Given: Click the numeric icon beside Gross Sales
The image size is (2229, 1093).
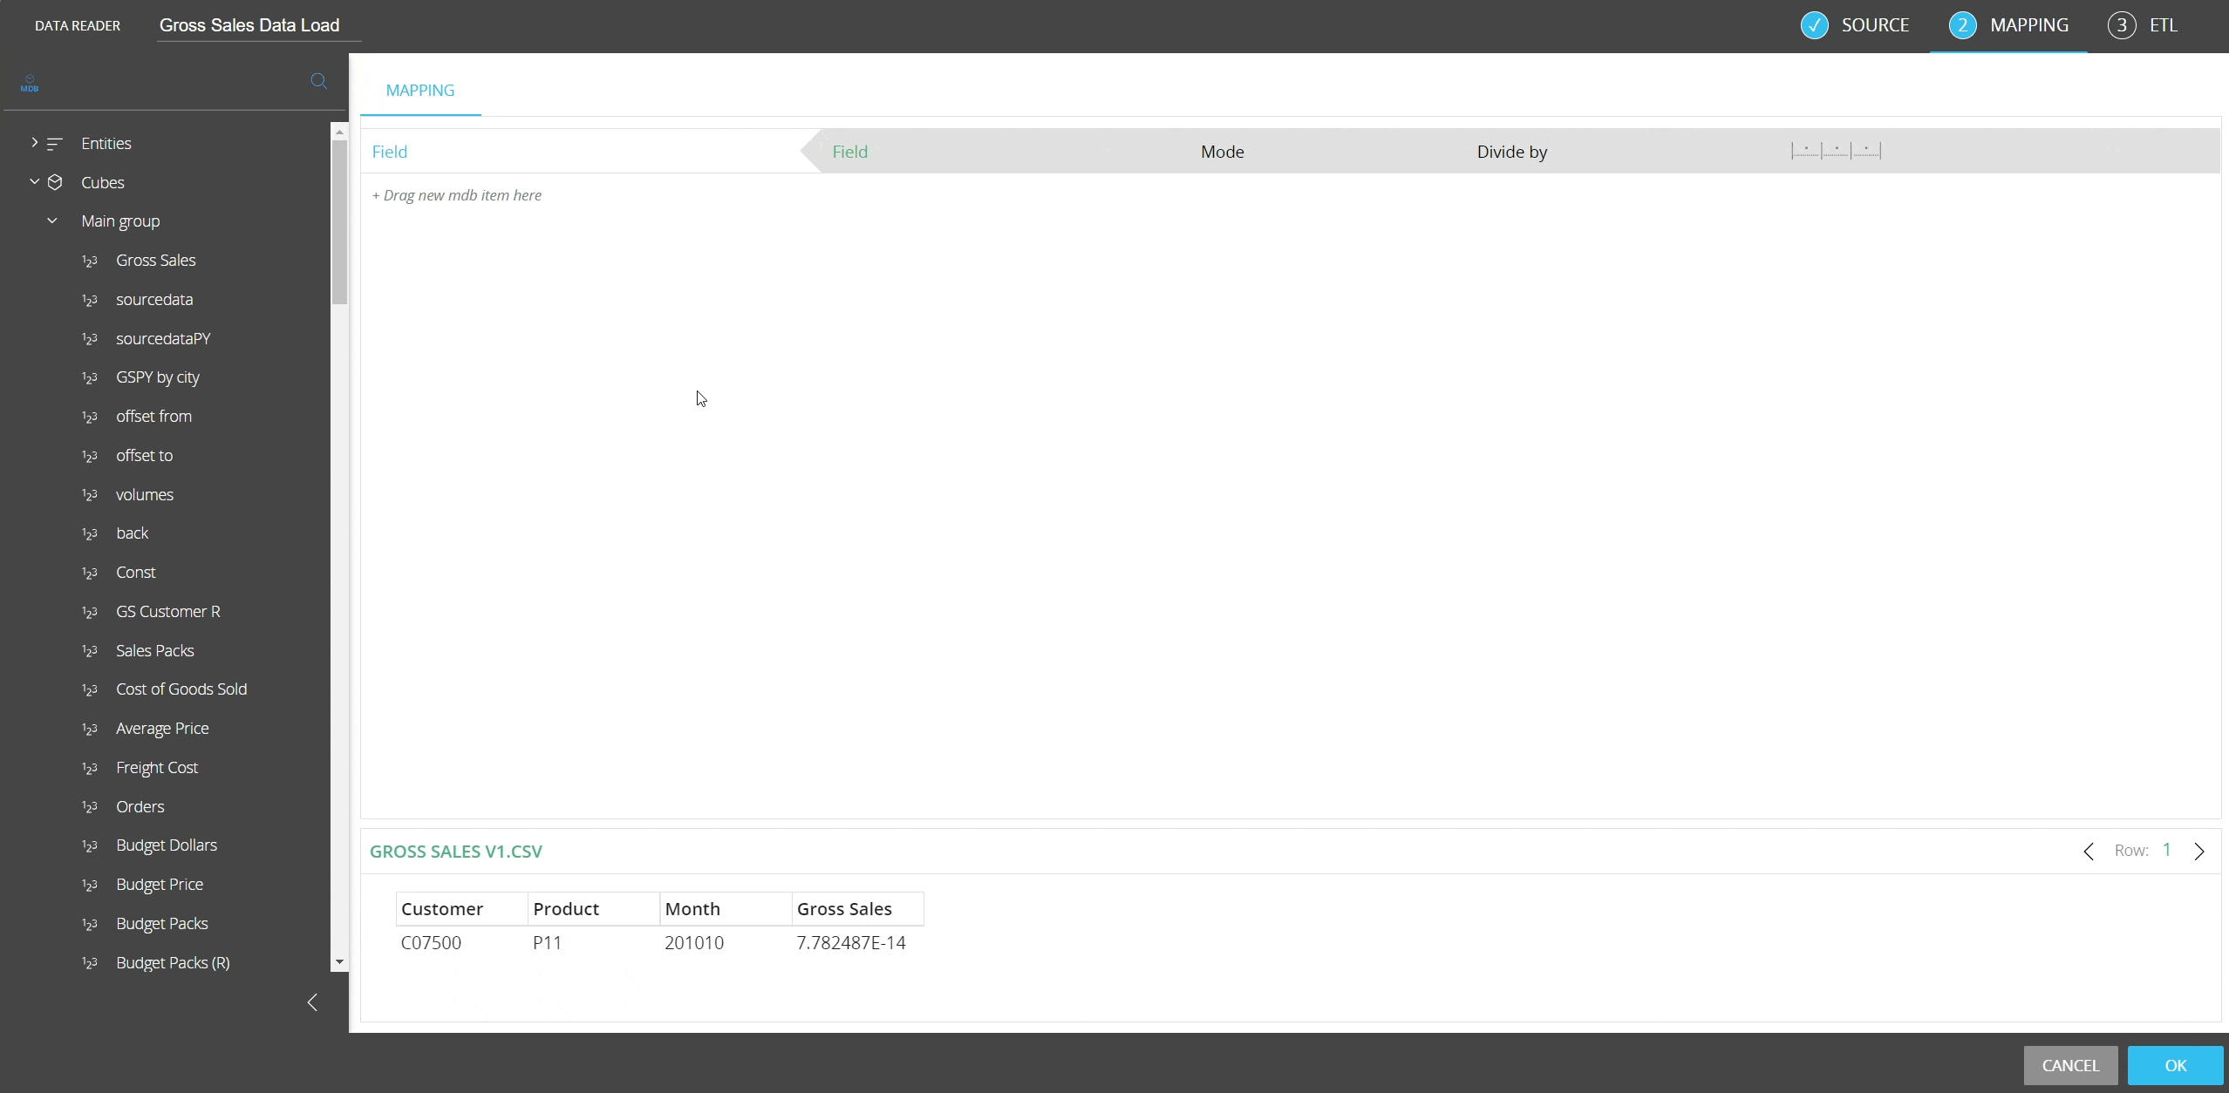Looking at the screenshot, I should (x=89, y=261).
